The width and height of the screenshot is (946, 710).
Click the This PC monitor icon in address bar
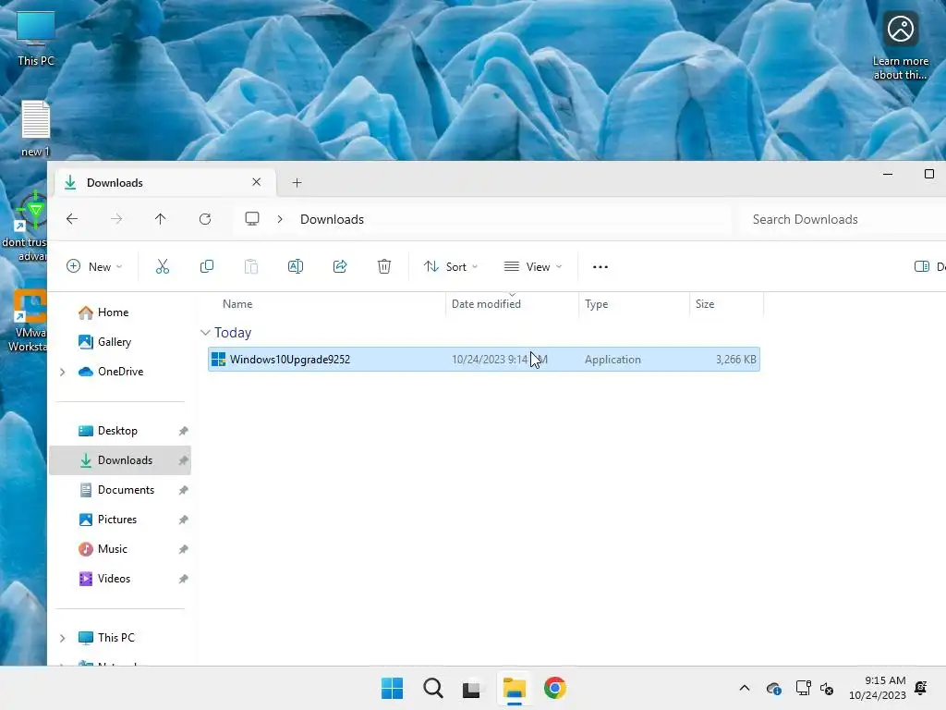click(x=252, y=218)
